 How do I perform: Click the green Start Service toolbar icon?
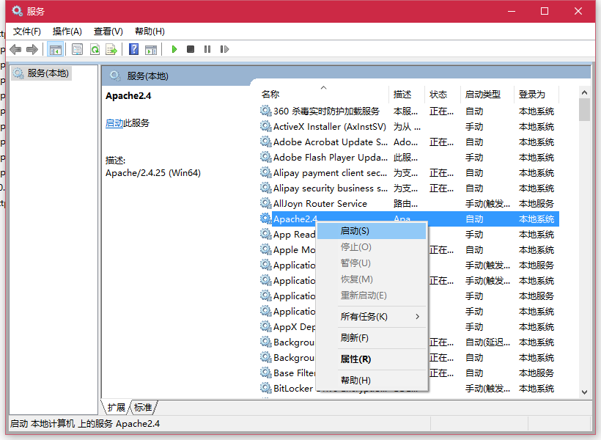point(174,49)
